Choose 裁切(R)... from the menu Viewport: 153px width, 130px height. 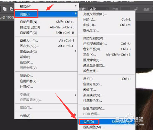point(46,62)
